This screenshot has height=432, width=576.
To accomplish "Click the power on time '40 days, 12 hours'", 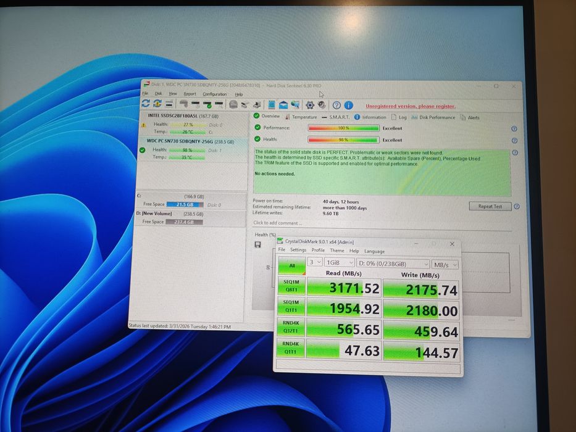I will (x=341, y=202).
